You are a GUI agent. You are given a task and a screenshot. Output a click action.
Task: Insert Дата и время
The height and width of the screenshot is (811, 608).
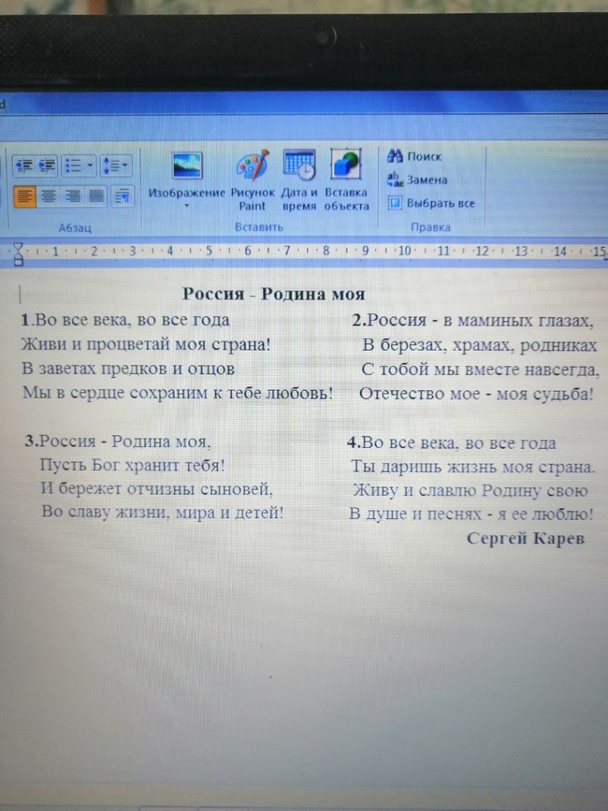[x=299, y=180]
